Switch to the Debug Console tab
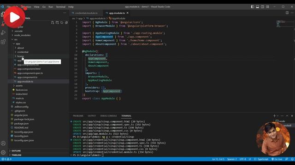 coord(108,116)
